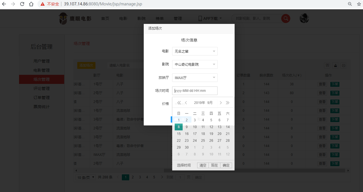
Task: Go to previous year in calendar
Action: tap(179, 103)
